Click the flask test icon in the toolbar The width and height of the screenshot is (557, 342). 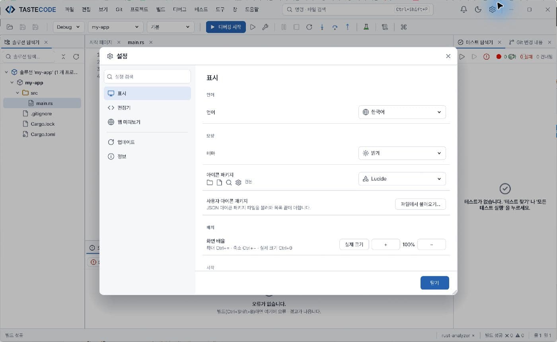366,27
